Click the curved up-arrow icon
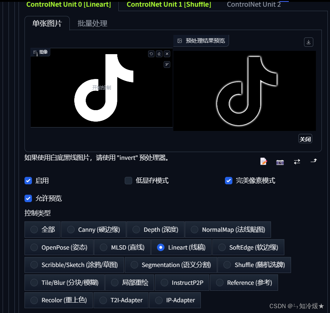Screen dimensions: 330x313 pos(314,161)
